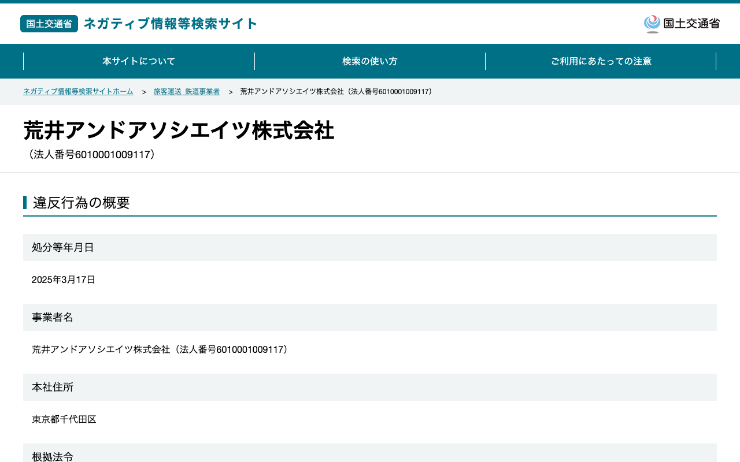The width and height of the screenshot is (740, 462).
Task: Click the date 2025年3月17日
Action: 64,280
